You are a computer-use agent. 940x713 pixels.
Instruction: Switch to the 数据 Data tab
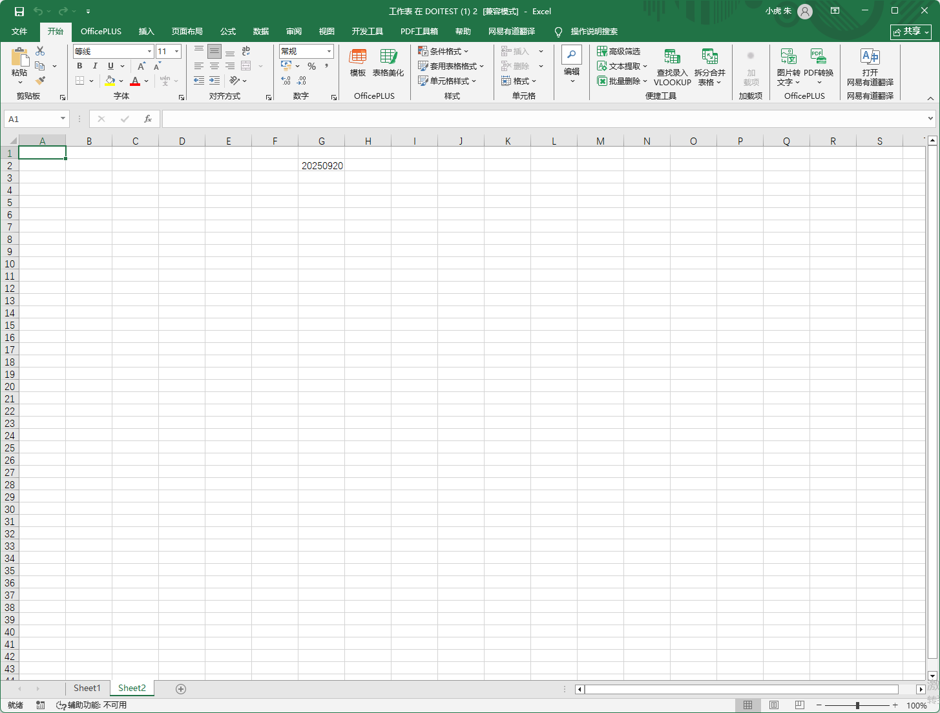pyautogui.click(x=261, y=31)
